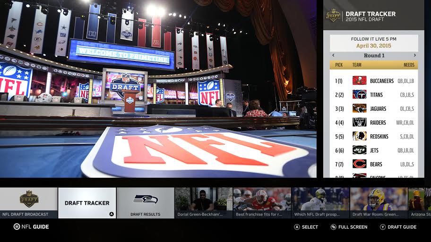The image size is (431, 242).
Task: Go to next round with right arrow
Action: click(415, 55)
